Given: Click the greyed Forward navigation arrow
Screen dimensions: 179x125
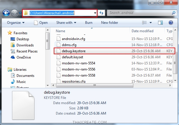Looking at the screenshot, I should (x=14, y=13).
